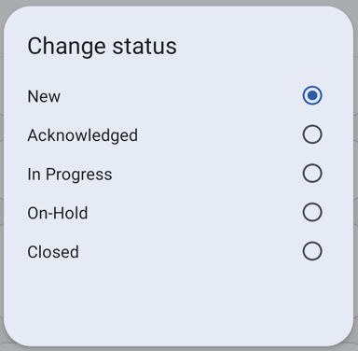Dismiss dialog via dimmed backdrop above it
This screenshot has height=351, width=358.
[x=179, y=3]
